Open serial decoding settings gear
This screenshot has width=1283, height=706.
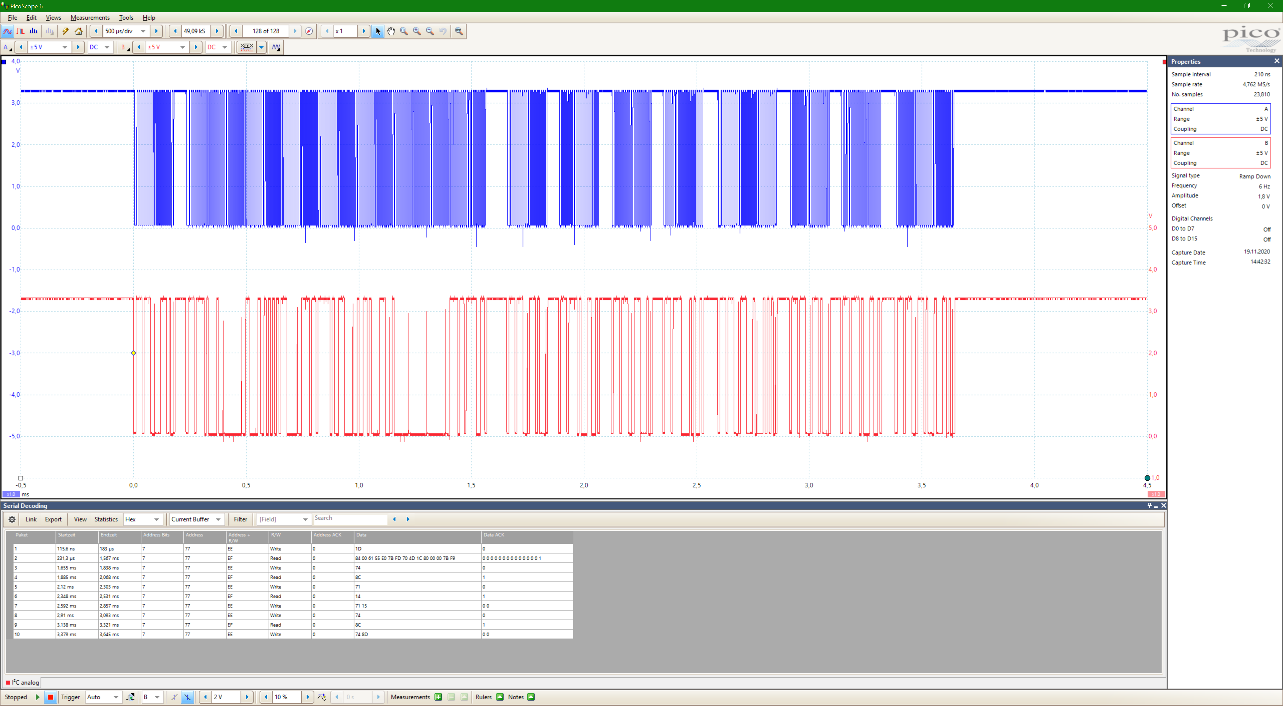pos(12,519)
